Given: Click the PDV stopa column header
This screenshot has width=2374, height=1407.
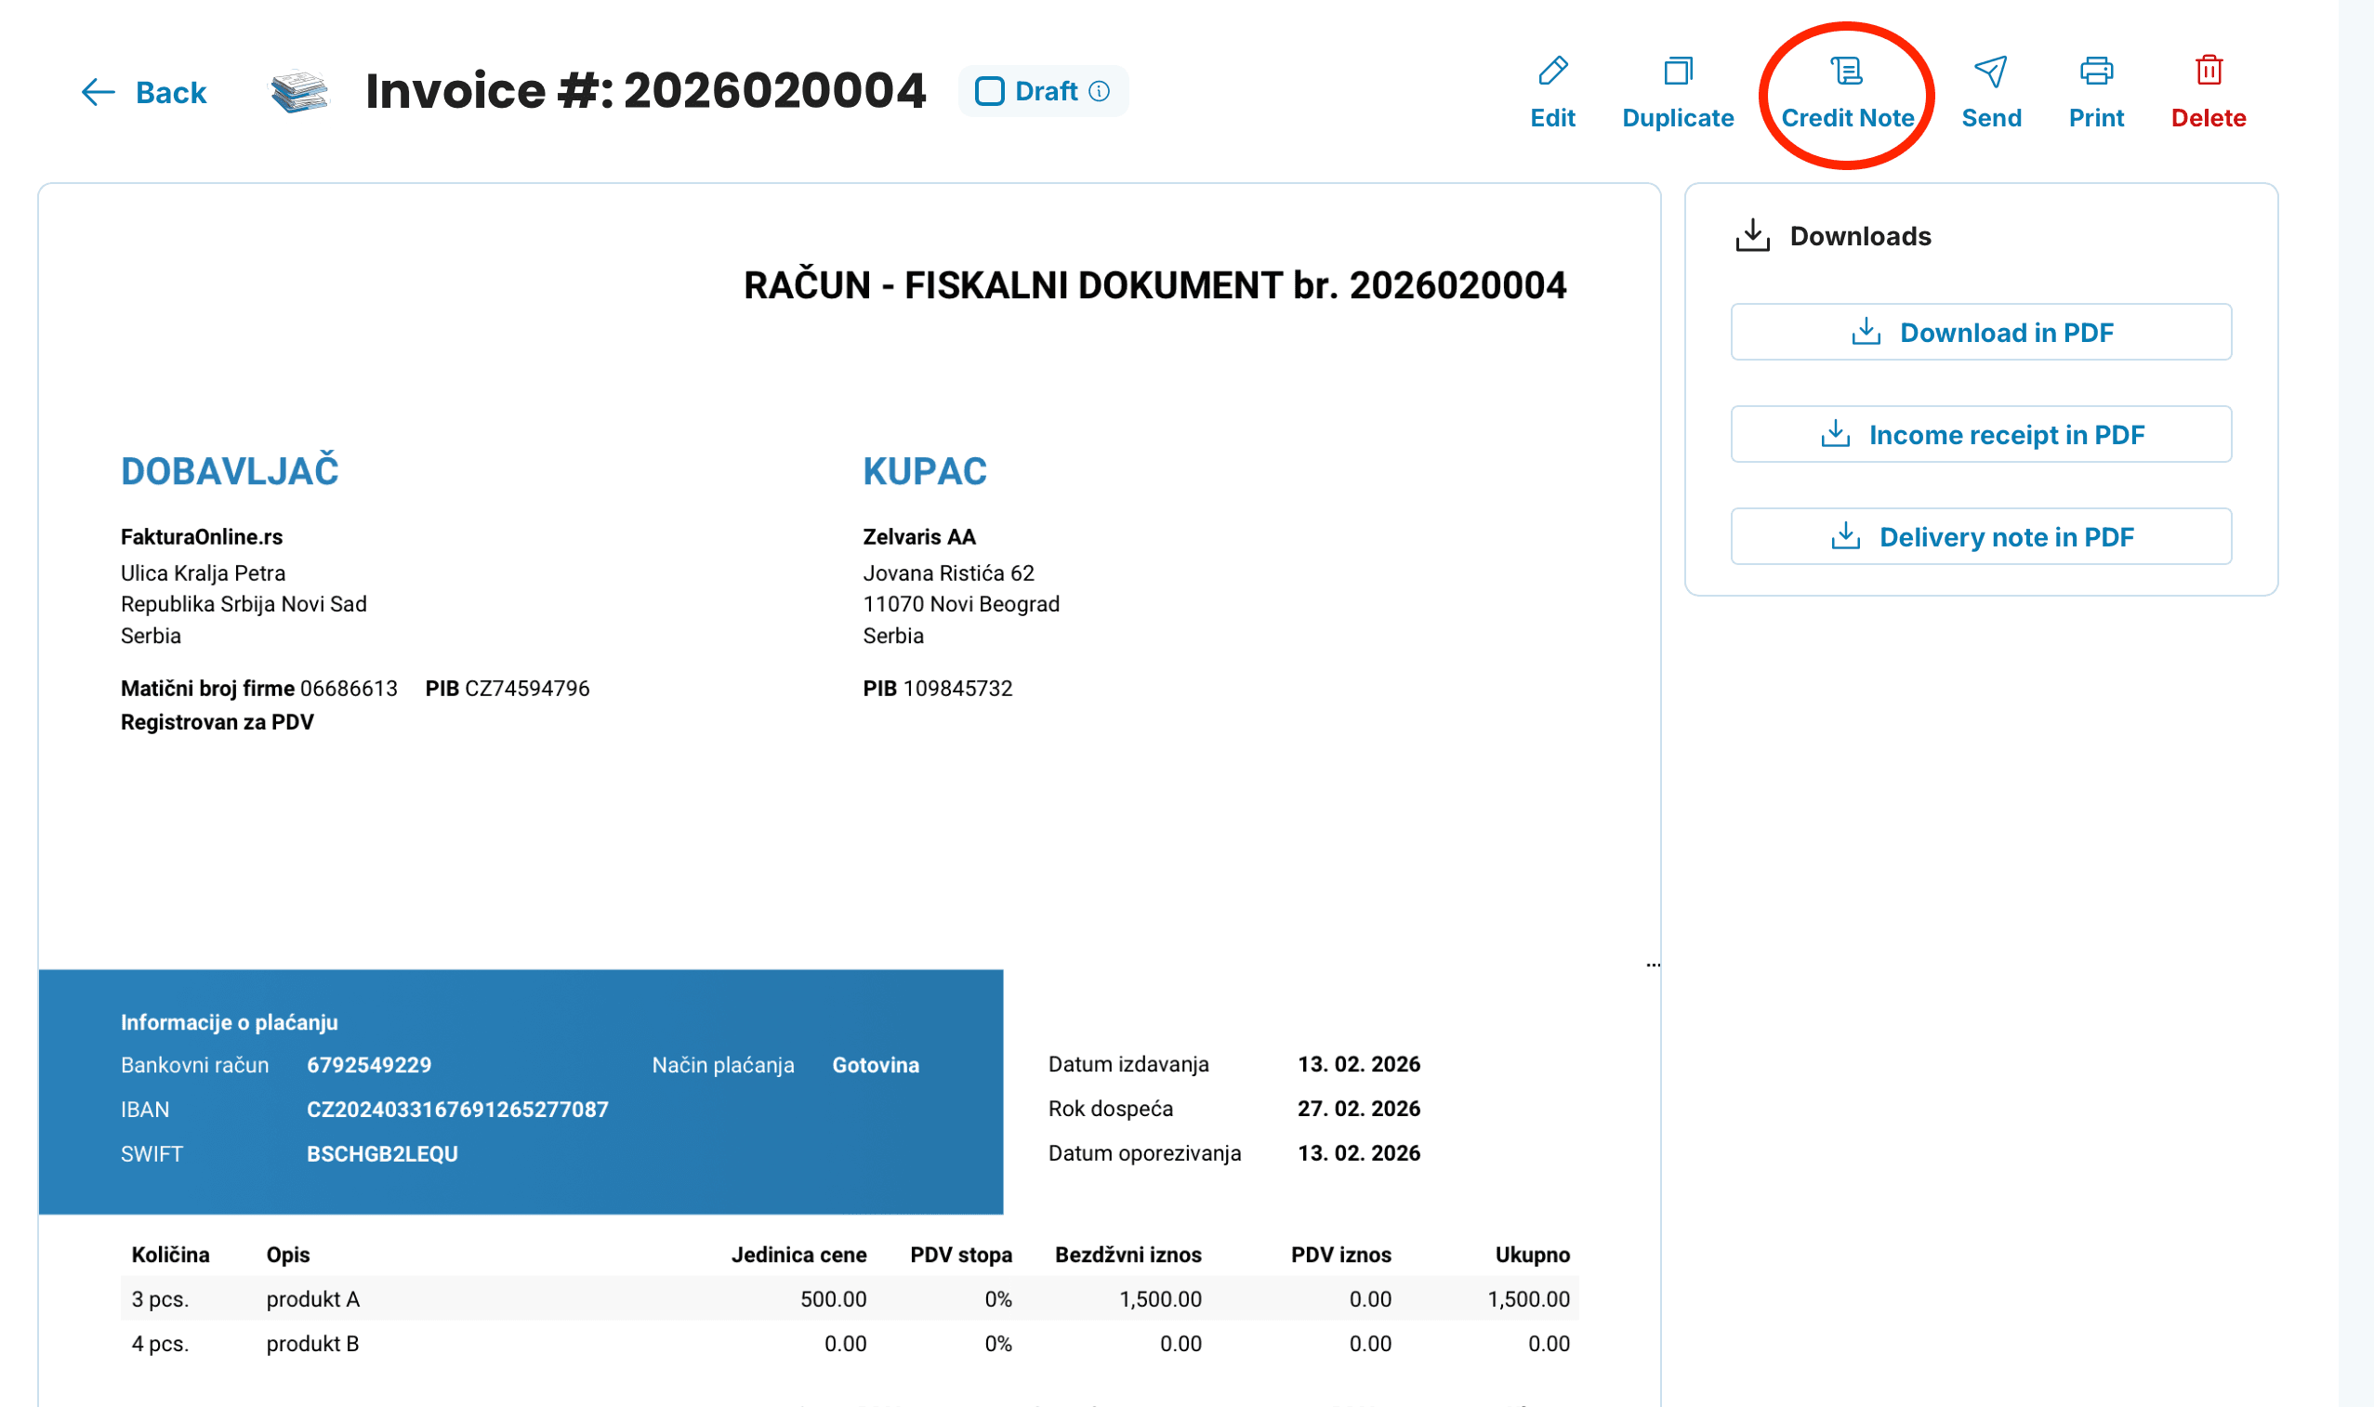Looking at the screenshot, I should [960, 1255].
